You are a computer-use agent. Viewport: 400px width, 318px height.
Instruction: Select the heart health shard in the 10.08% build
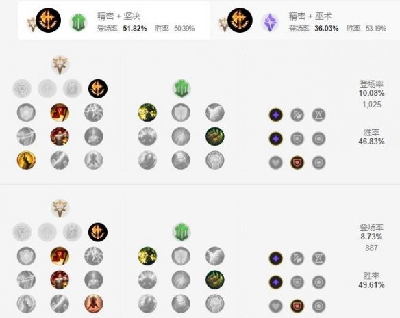(276, 163)
